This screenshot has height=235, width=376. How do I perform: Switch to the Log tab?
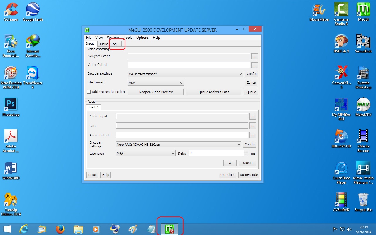(x=114, y=44)
